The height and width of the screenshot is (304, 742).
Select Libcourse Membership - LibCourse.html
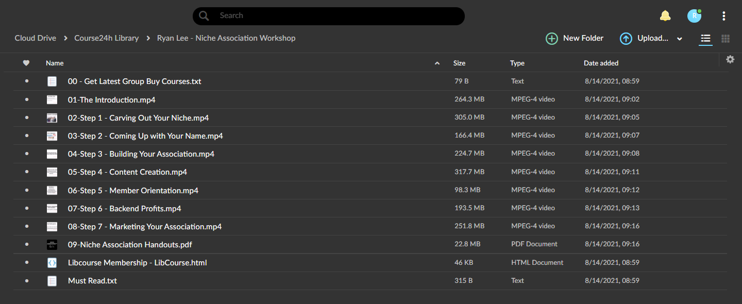point(138,263)
